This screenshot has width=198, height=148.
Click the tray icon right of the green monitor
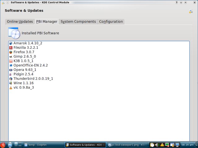pyautogui.click(x=172, y=145)
